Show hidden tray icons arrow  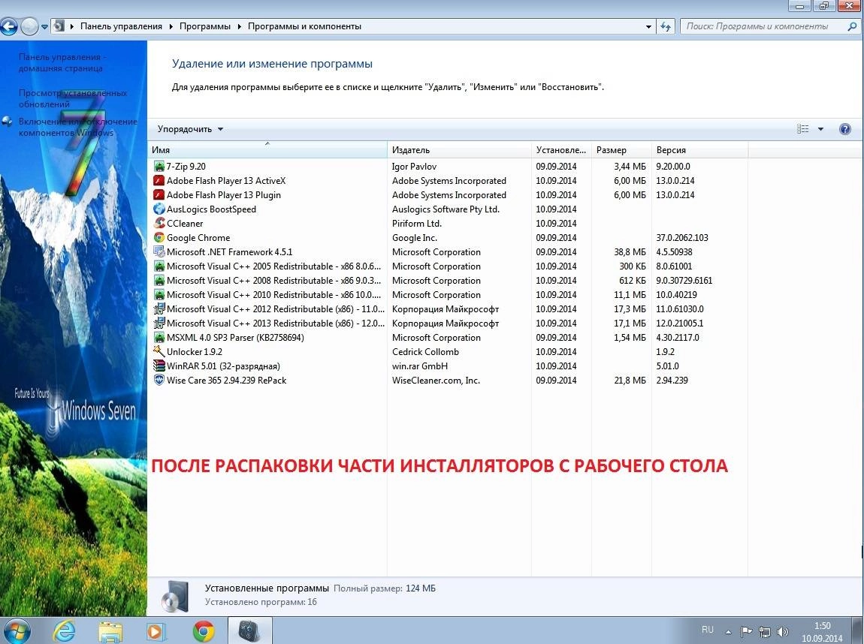point(729,632)
